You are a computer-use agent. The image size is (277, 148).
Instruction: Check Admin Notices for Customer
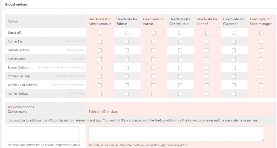[234, 94]
